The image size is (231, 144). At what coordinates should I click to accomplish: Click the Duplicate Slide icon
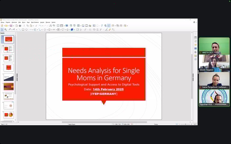coord(118,26)
